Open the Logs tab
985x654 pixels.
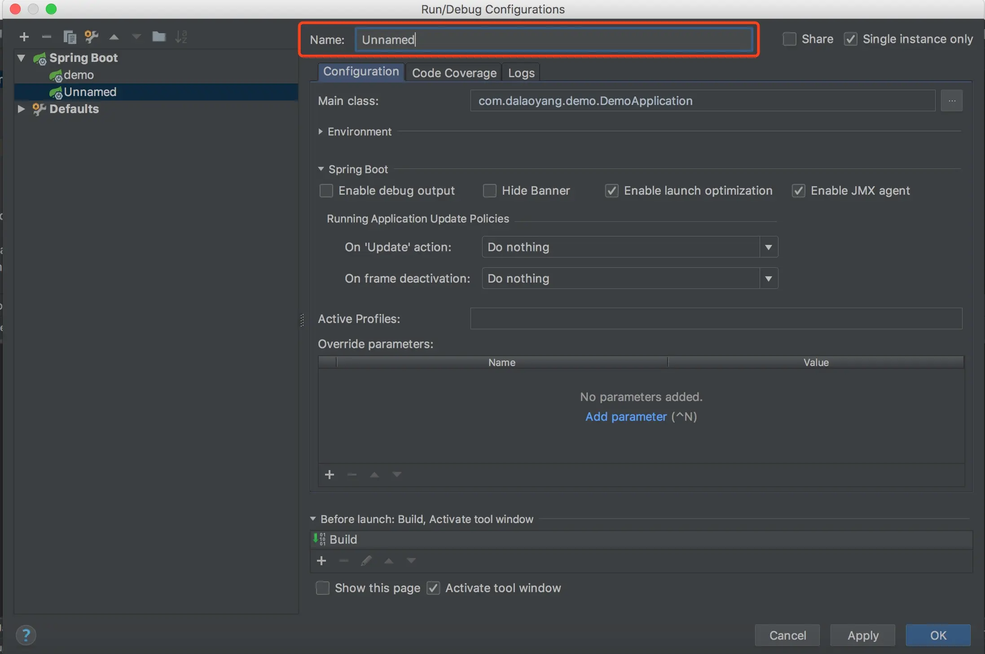(x=521, y=73)
